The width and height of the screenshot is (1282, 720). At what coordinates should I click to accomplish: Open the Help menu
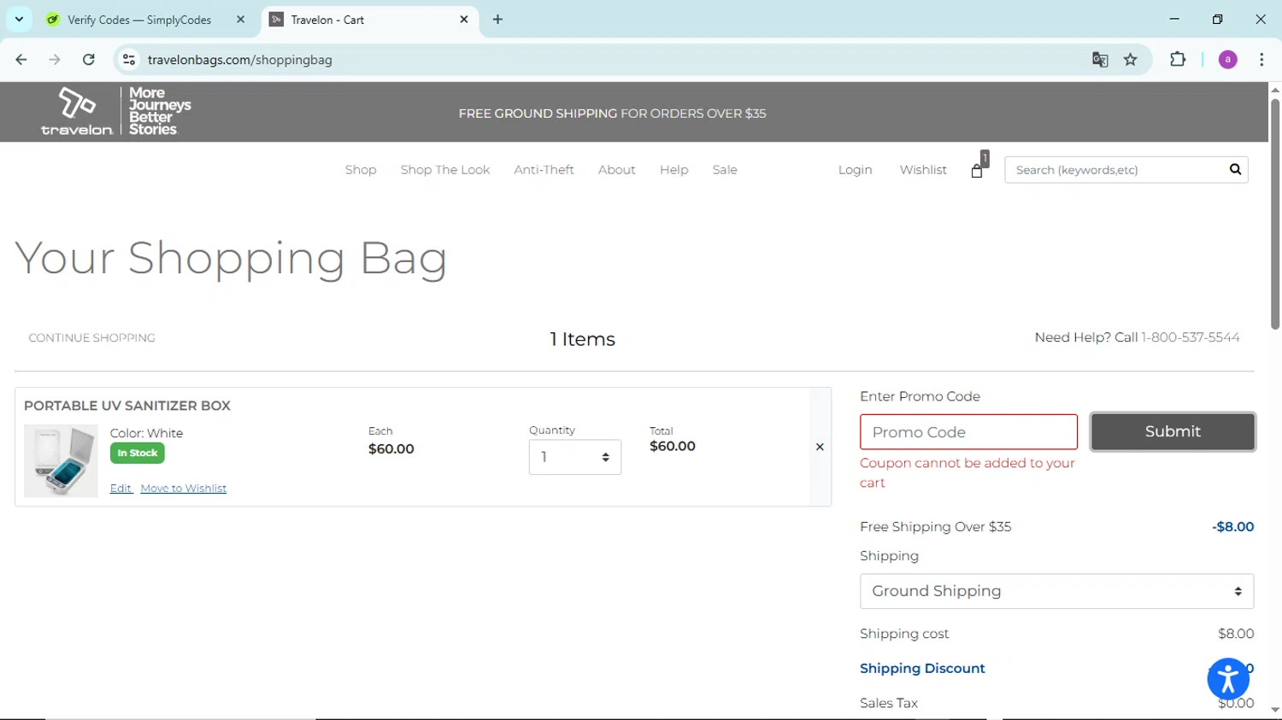click(673, 170)
